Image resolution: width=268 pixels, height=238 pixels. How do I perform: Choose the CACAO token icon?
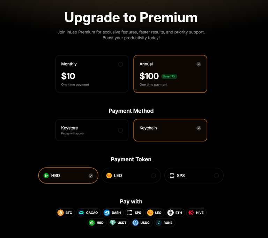[x=81, y=213]
